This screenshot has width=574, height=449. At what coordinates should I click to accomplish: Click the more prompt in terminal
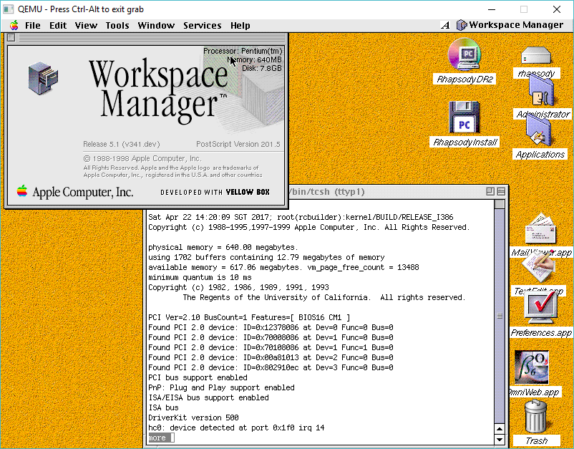[x=157, y=438]
